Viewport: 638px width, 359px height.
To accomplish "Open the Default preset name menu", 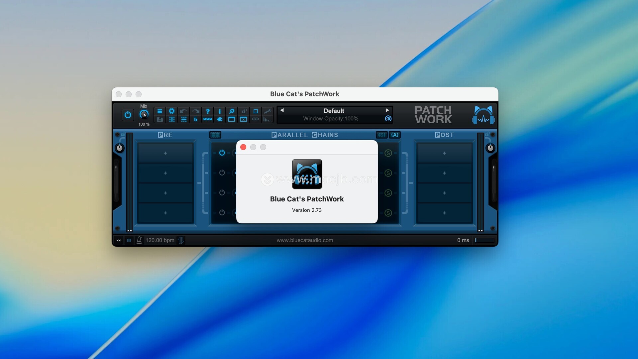I will coord(334,111).
